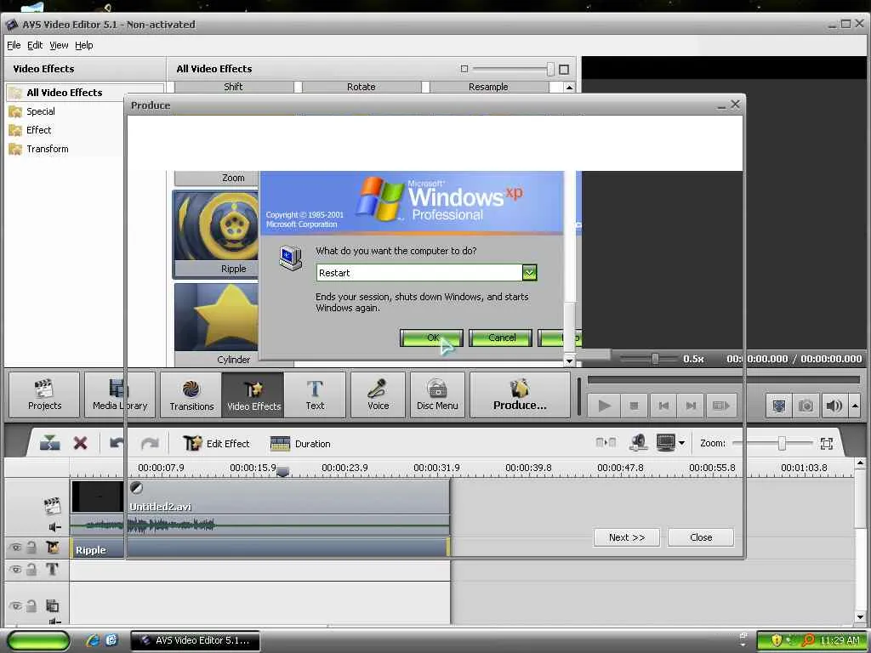Launch Internet Explorer from quick launch
This screenshot has width=871, height=653.
click(93, 640)
